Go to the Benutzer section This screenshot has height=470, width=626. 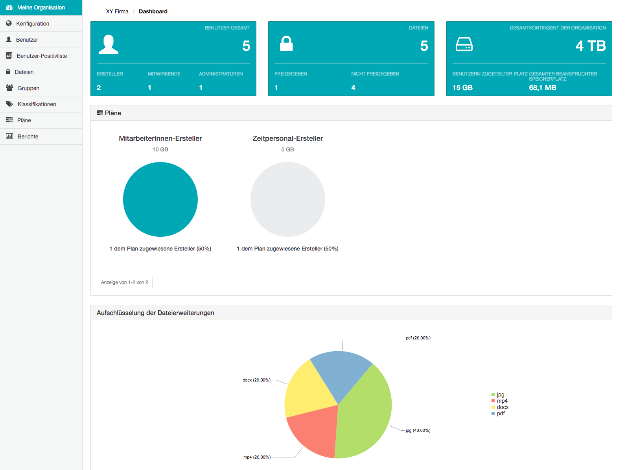click(x=41, y=40)
